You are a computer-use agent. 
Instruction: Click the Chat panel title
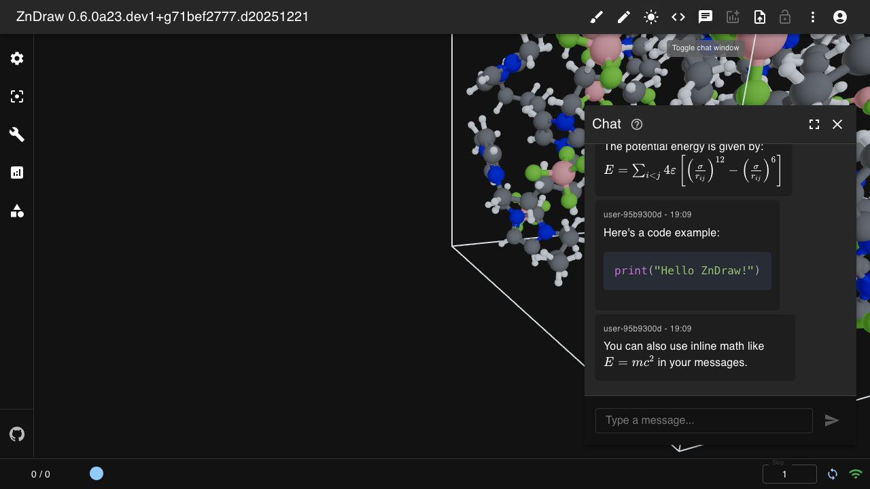pyautogui.click(x=606, y=124)
